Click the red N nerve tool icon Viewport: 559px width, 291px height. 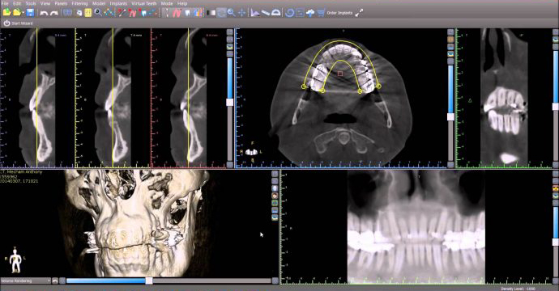pos(132,13)
